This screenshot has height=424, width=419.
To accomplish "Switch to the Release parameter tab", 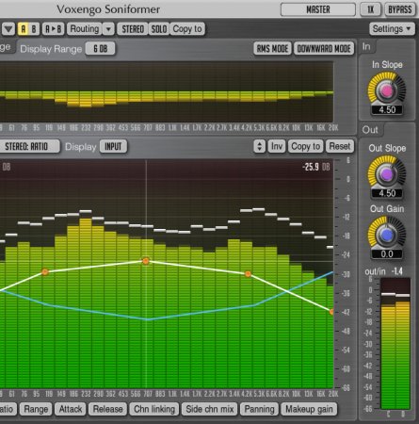I will (107, 409).
